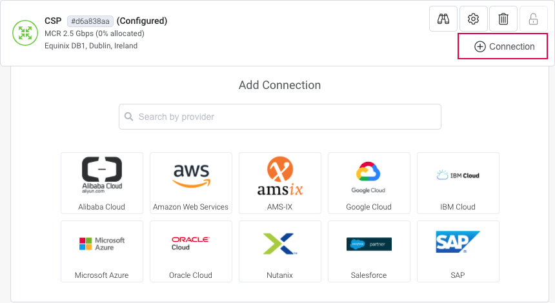Click the binoculars view icon
The width and height of the screenshot is (555, 303).
pos(443,19)
